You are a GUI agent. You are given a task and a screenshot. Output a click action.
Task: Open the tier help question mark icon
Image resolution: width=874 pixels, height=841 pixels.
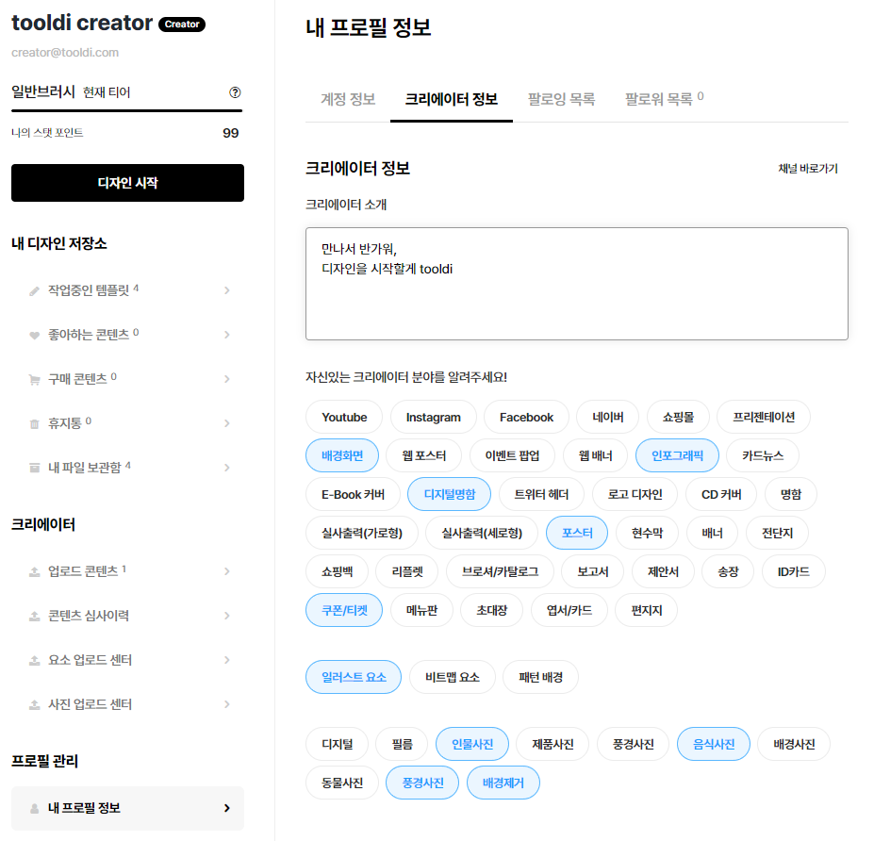pos(235,92)
